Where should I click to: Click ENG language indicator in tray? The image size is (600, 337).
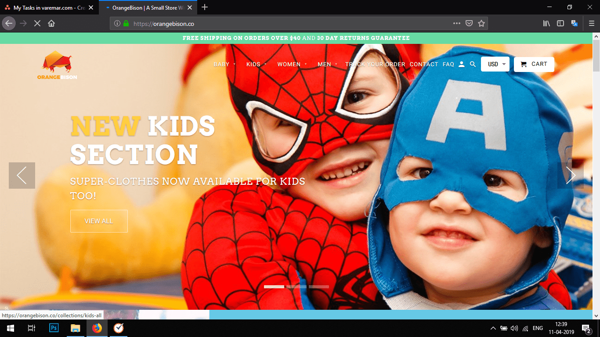pos(538,328)
